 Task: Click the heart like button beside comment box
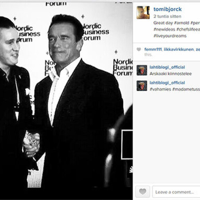point(143,192)
